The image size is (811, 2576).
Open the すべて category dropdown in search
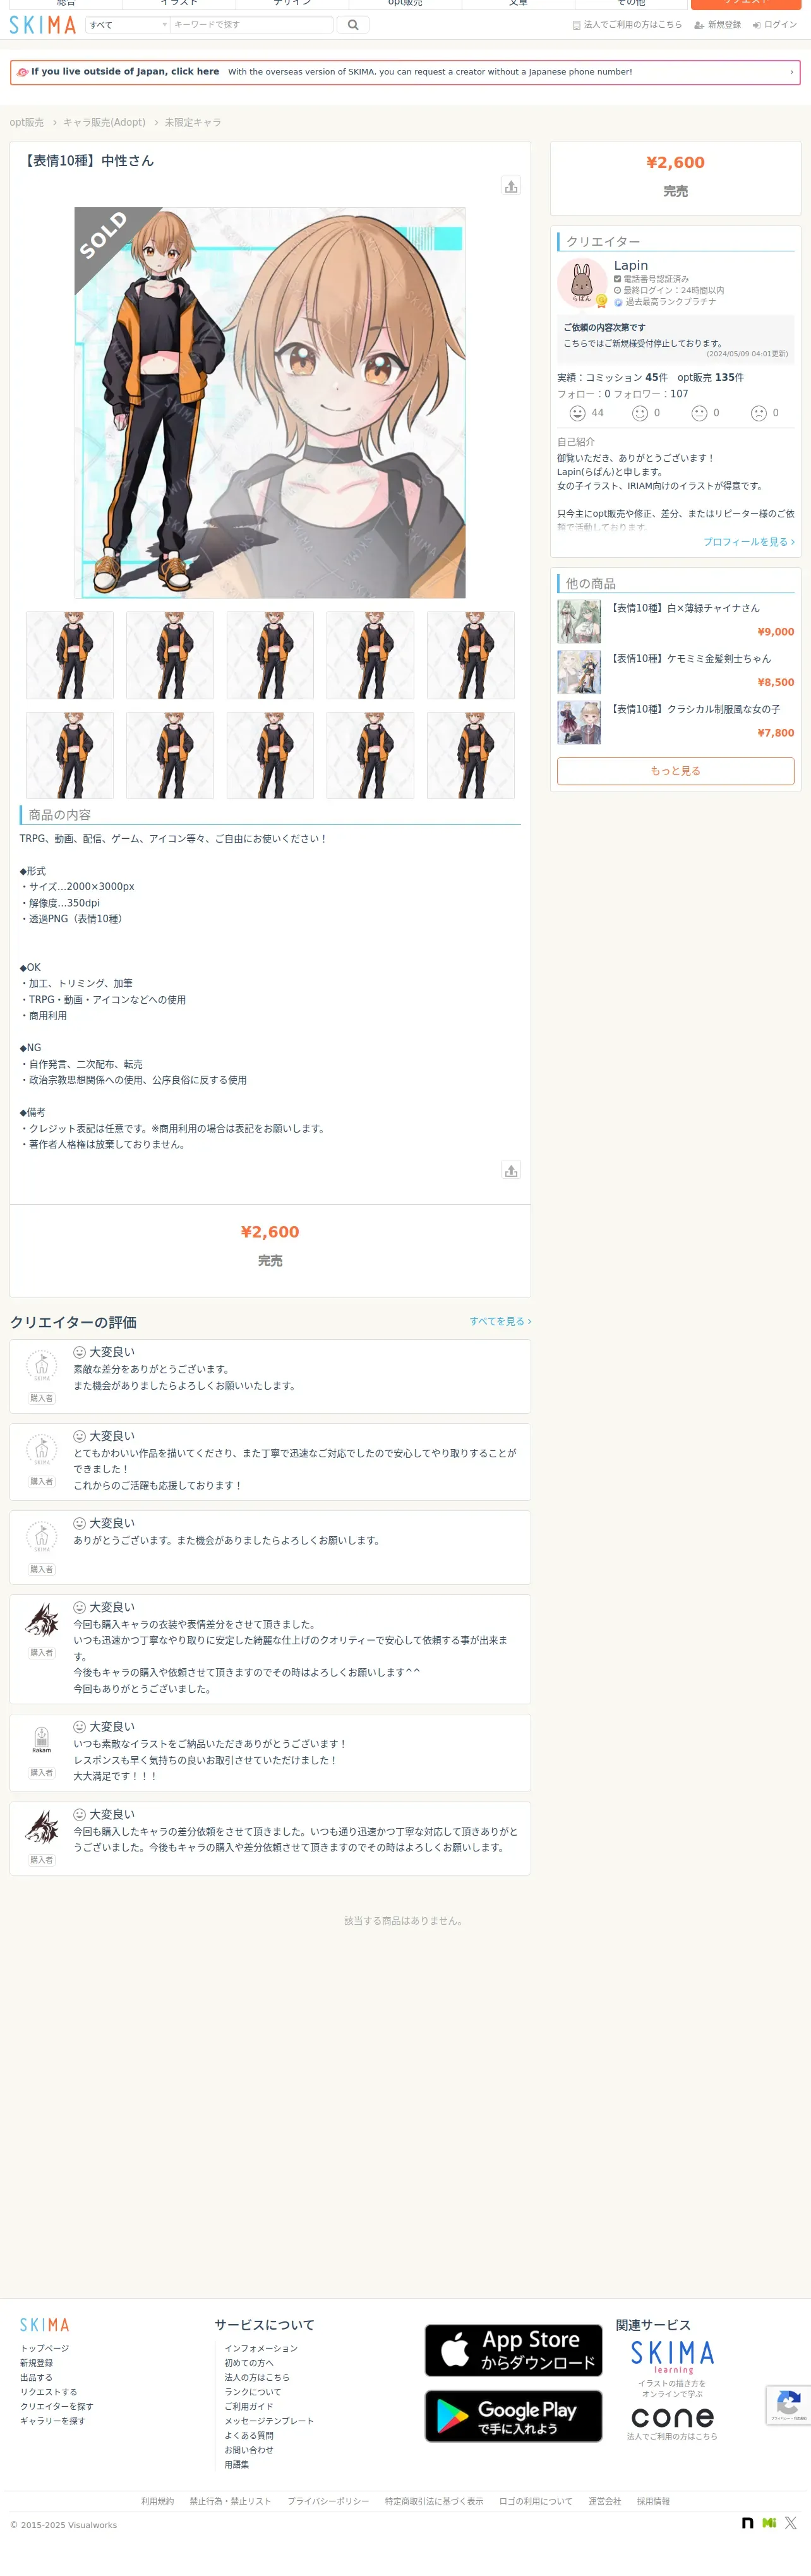pos(127,24)
